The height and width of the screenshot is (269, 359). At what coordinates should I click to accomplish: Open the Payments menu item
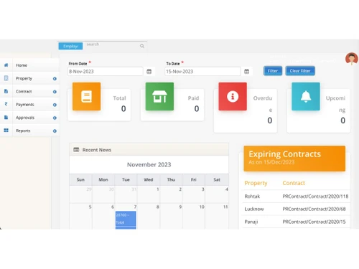[25, 105]
